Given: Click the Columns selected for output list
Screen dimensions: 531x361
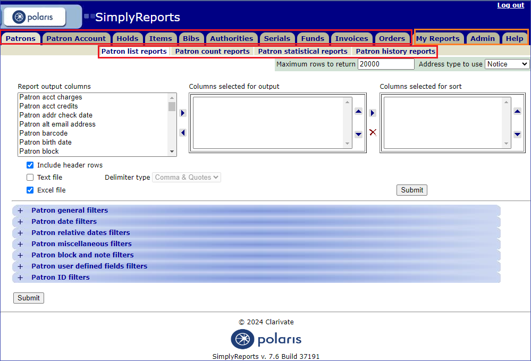Looking at the screenshot, I should click(x=273, y=123).
